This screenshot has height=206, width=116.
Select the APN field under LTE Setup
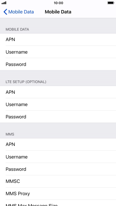tap(58, 92)
